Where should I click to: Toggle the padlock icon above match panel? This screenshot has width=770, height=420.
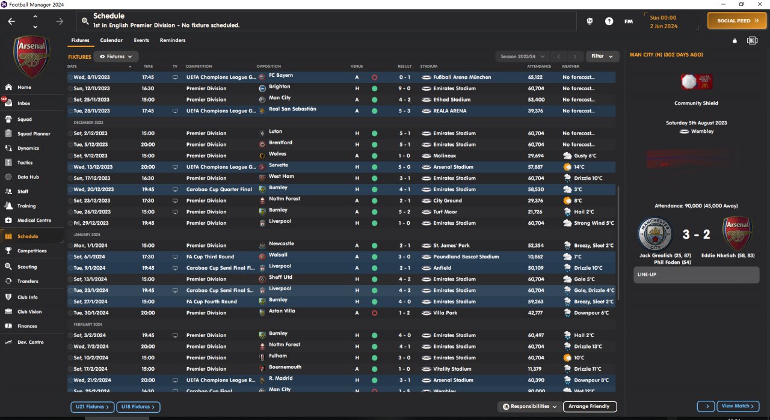[734, 41]
